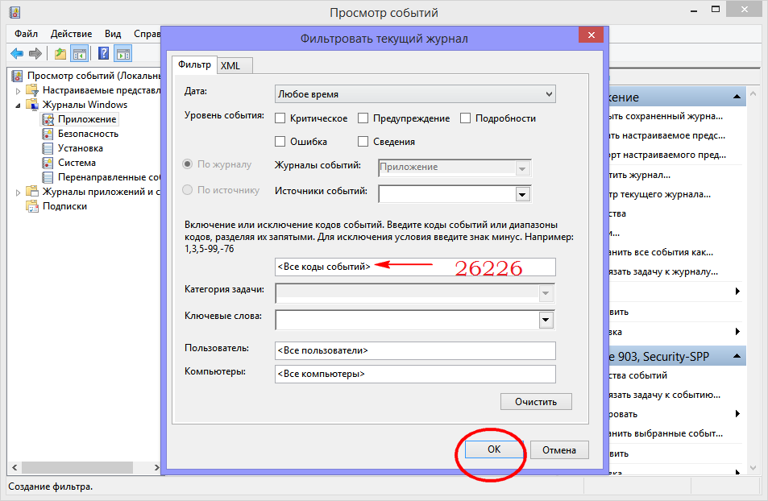Click the blue Back arrow toolbar icon
This screenshot has width=768, height=501.
16,53
